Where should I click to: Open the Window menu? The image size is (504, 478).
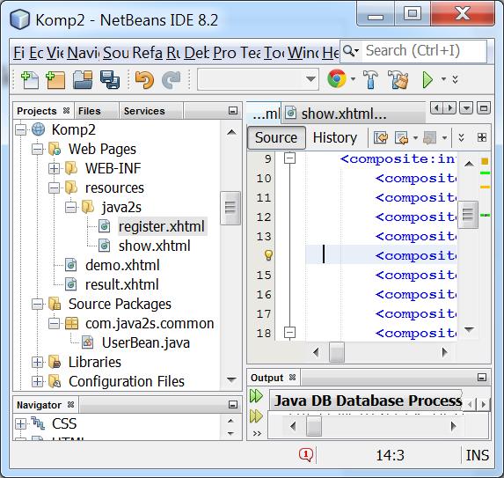[x=303, y=53]
